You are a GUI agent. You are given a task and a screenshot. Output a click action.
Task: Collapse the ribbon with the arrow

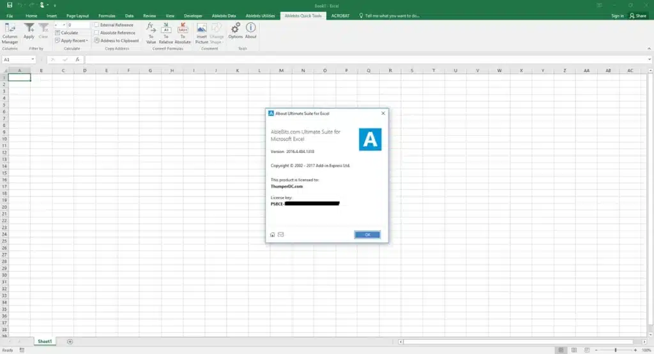pos(649,48)
